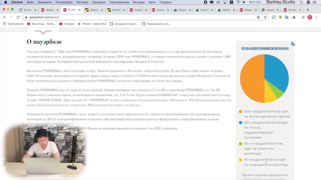Bookmark this page with the star icon

[265, 17]
